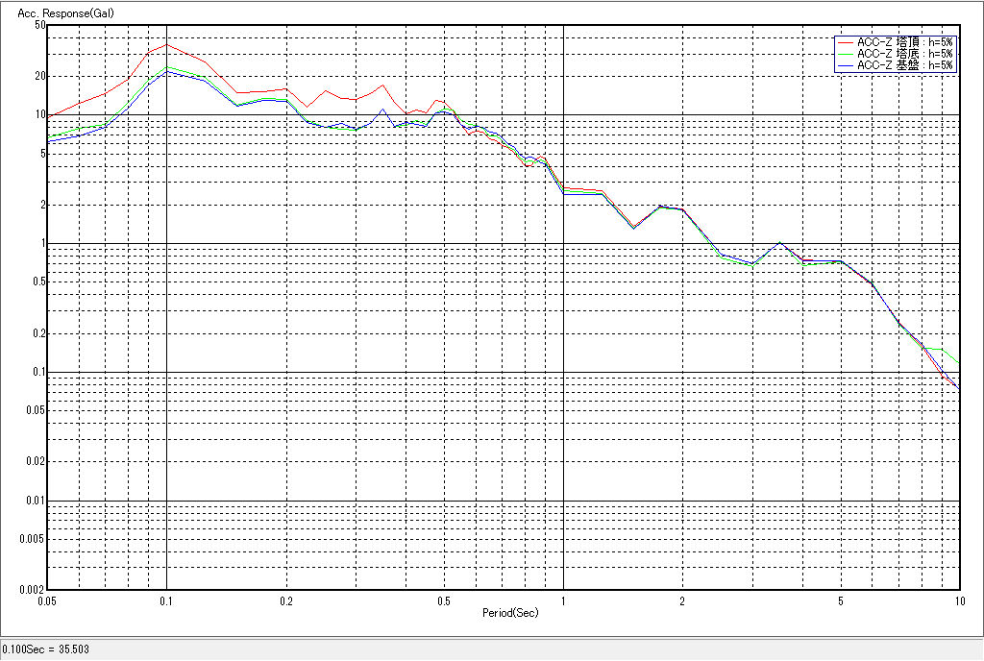Click the Period(Sec) axis title
Screen dimensions: 984x661
pyautogui.click(x=510, y=612)
